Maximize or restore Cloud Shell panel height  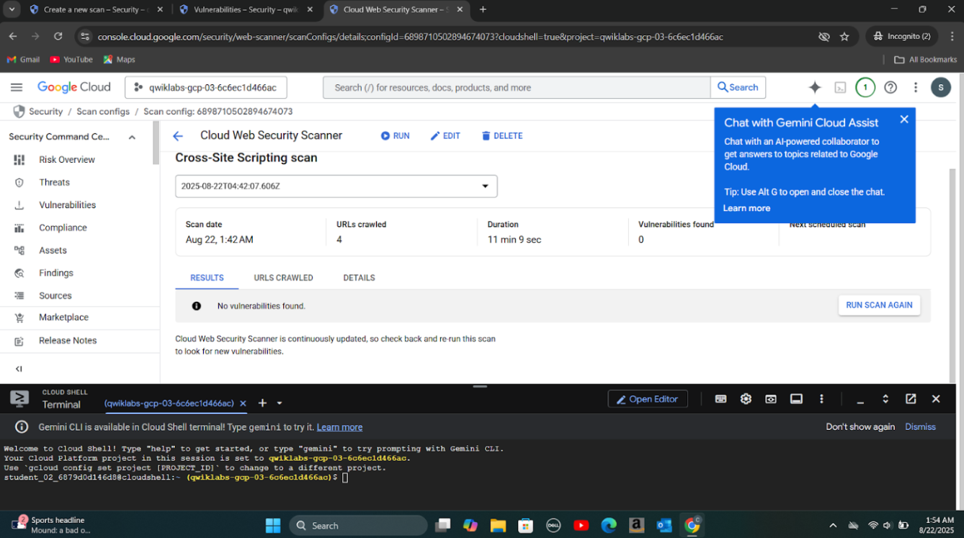click(885, 399)
